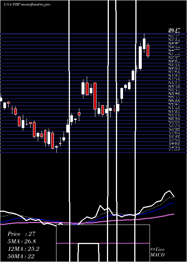Image resolution: width=187 pixels, height=262 pixels.
Task: Click the 'Price : 27' readout
Action: tap(22, 234)
